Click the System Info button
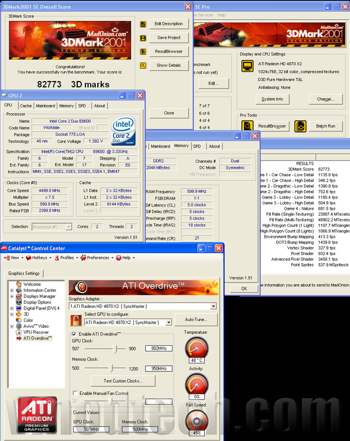350x441 pixels. tap(272, 99)
